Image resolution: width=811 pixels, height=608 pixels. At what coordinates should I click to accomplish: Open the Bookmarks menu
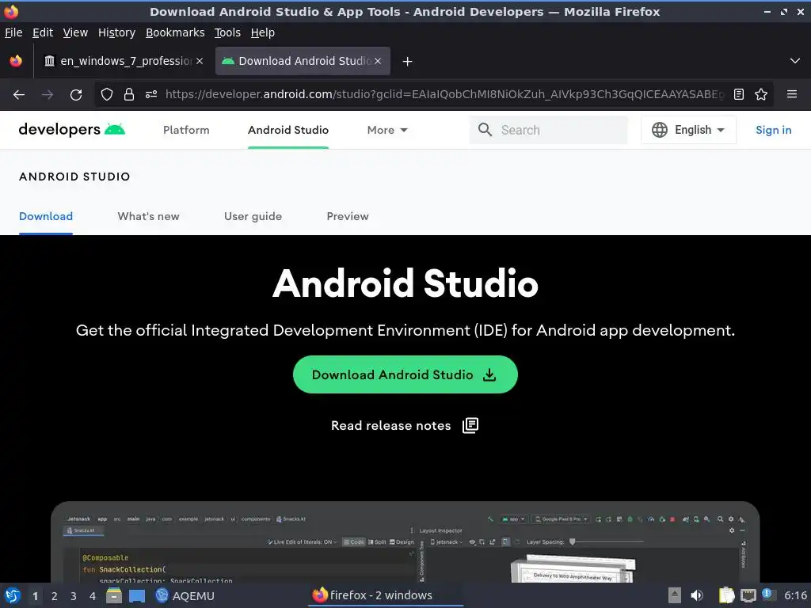click(175, 32)
